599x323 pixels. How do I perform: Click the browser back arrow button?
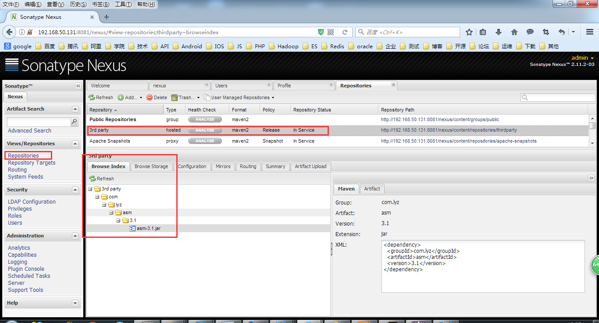click(9, 32)
